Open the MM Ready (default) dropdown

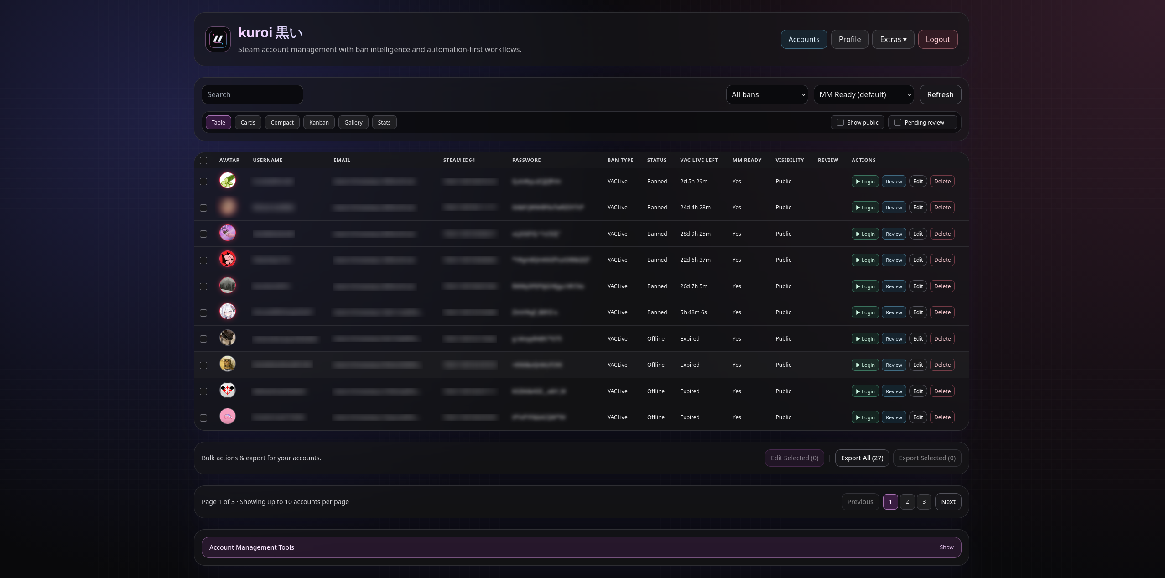(863, 94)
